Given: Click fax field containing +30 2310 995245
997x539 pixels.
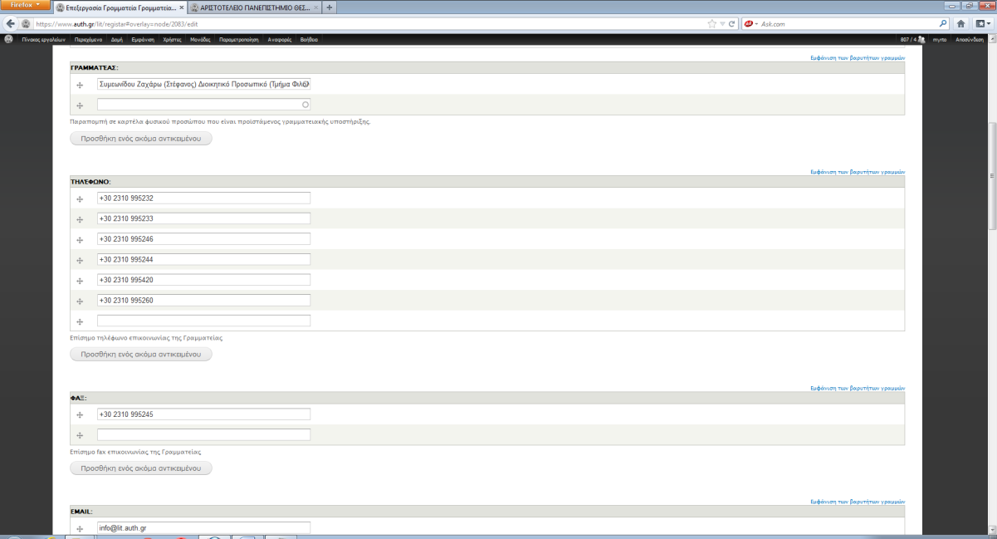Looking at the screenshot, I should 203,414.
